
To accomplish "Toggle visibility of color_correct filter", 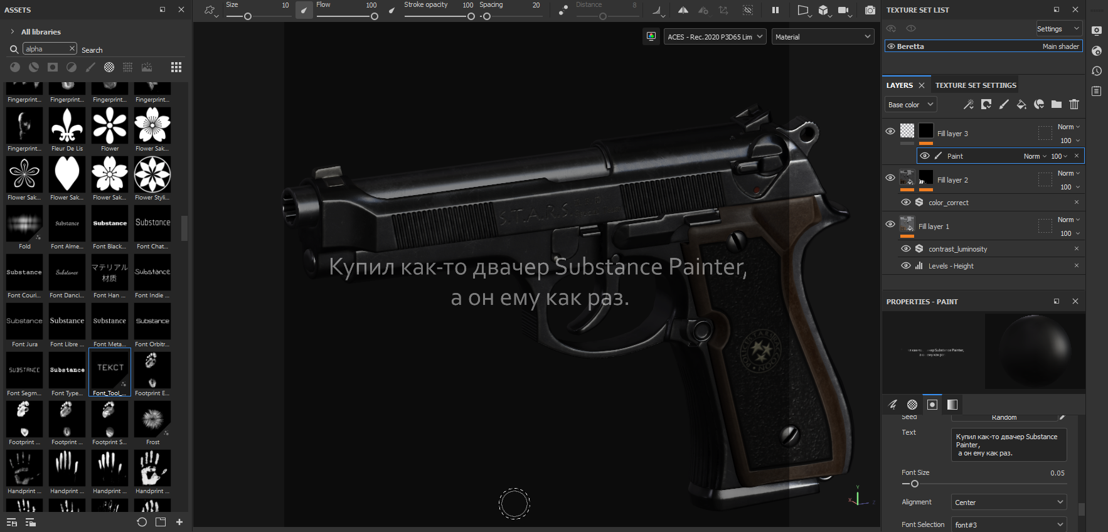I will (x=906, y=202).
